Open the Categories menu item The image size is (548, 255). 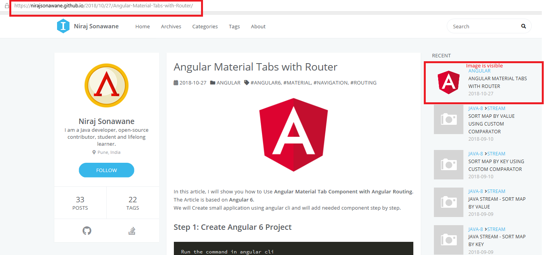[x=205, y=26]
